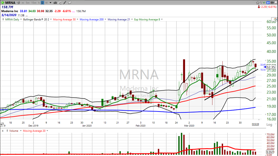Click the star favorite icon

point(258,3)
